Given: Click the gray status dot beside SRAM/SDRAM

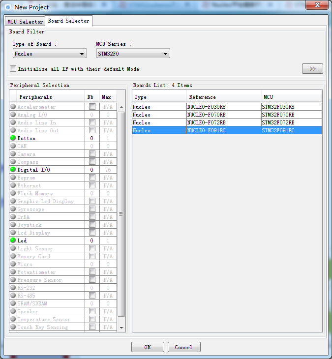Looking at the screenshot, I should click(x=13, y=303).
